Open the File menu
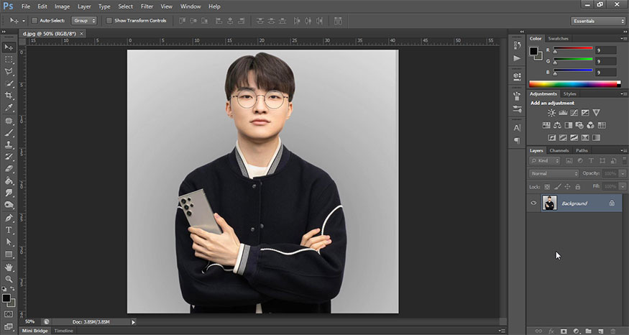 pos(26,6)
